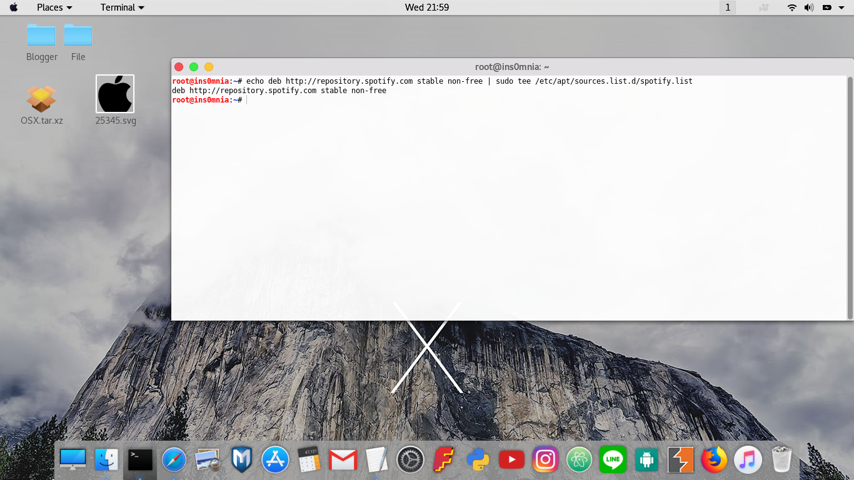
Task: Select workspace 1 in the panel
Action: (727, 7)
